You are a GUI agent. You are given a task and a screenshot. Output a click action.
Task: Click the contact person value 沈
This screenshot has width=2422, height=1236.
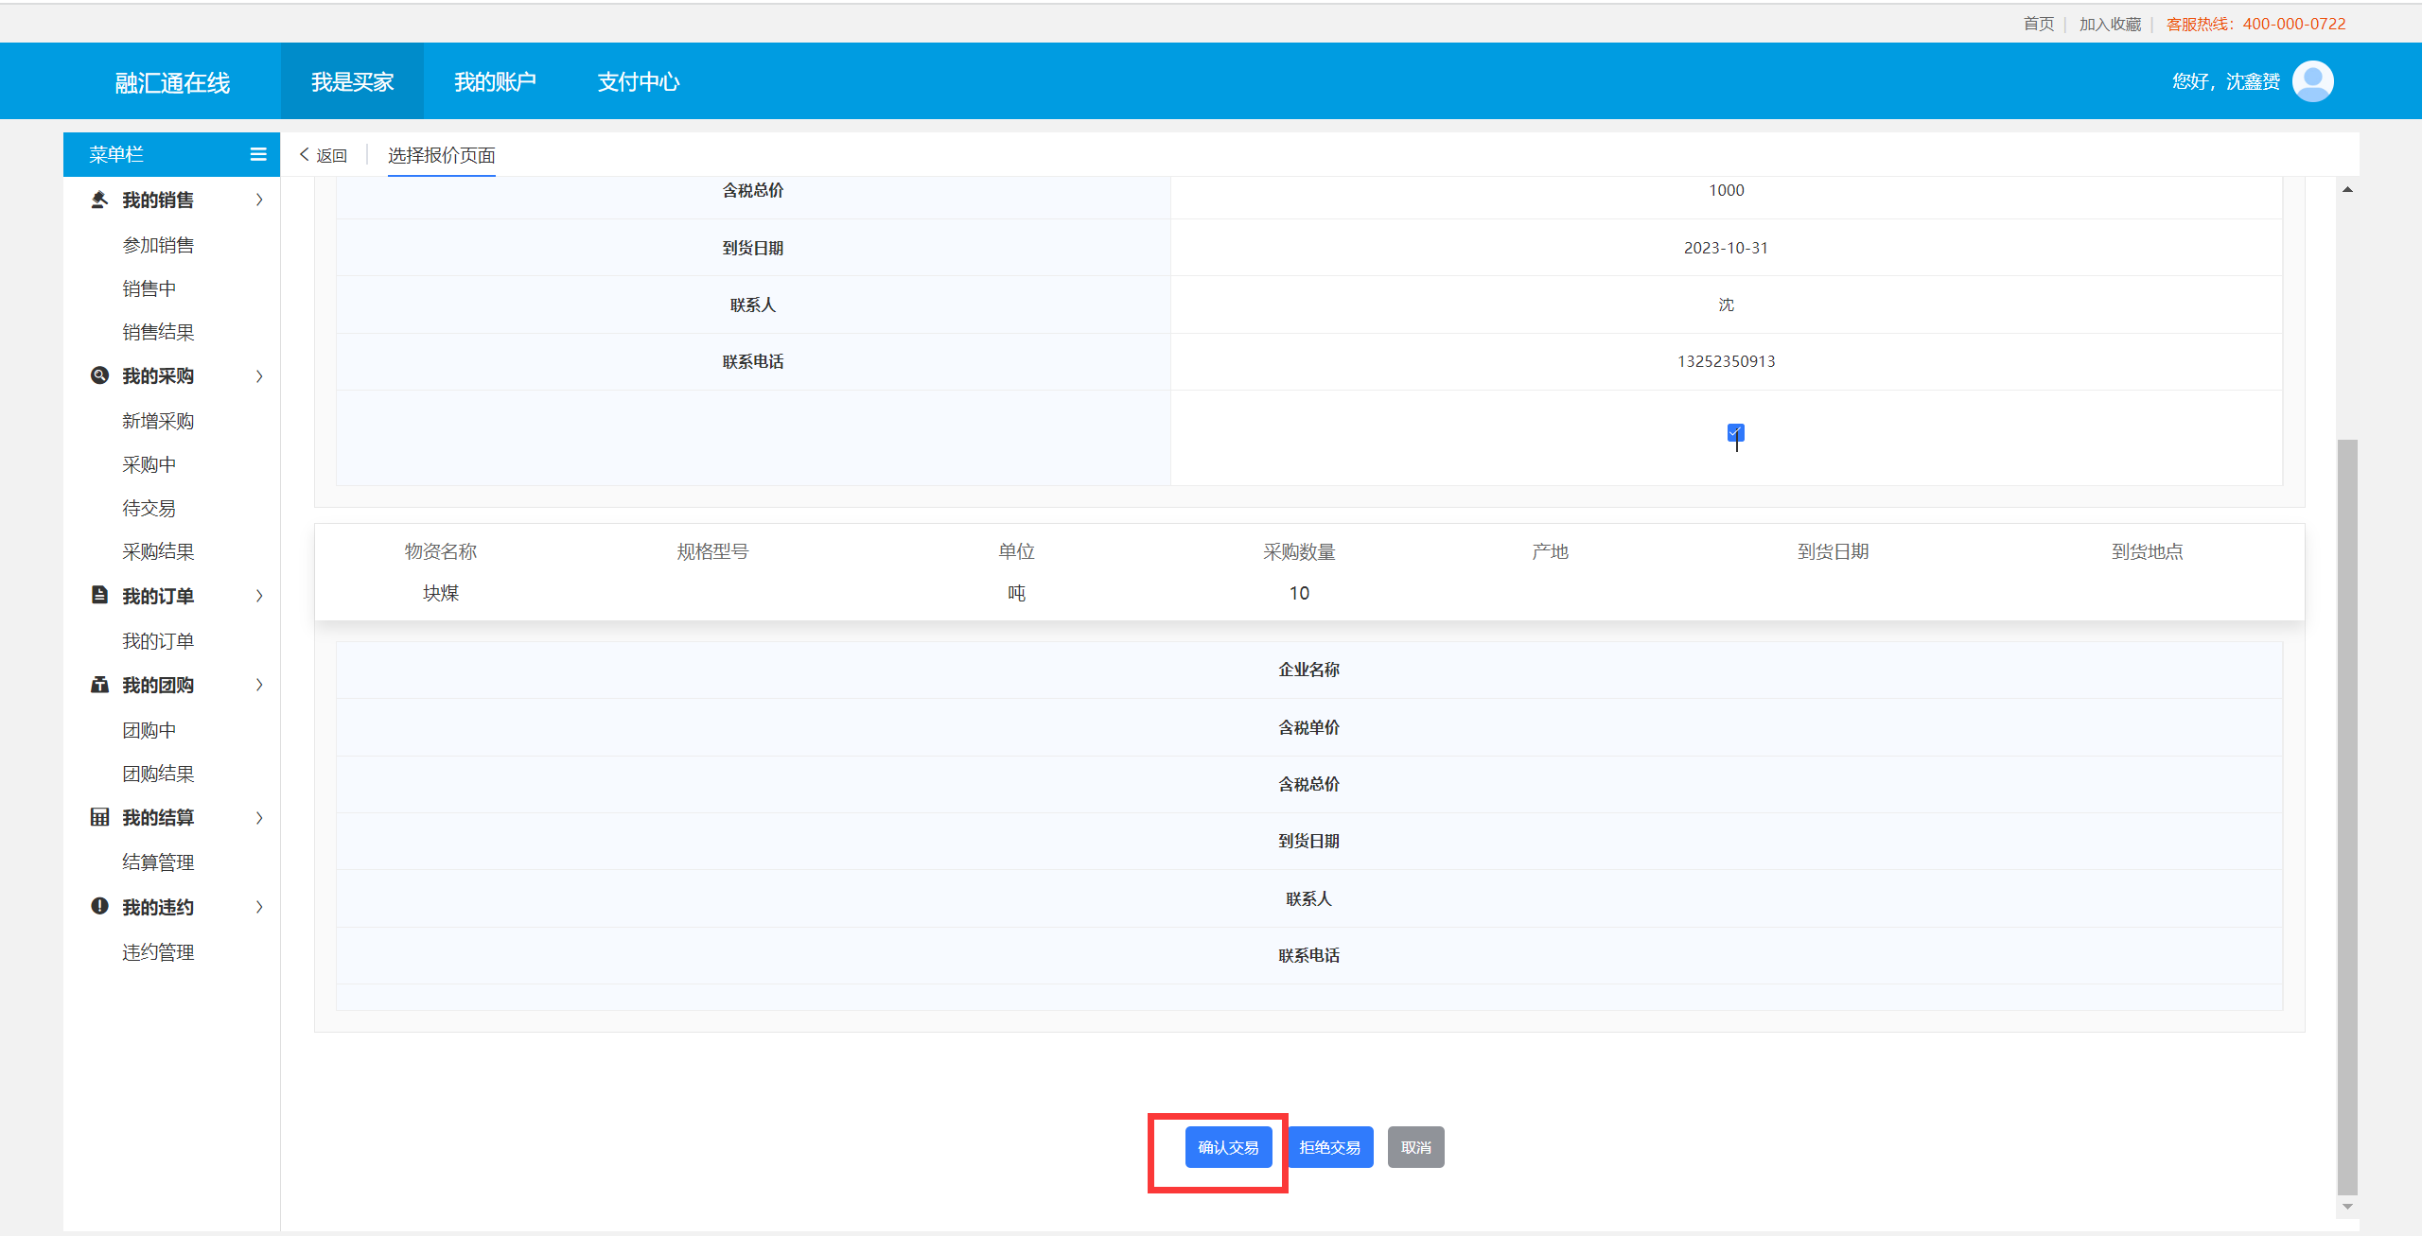pos(1726,305)
